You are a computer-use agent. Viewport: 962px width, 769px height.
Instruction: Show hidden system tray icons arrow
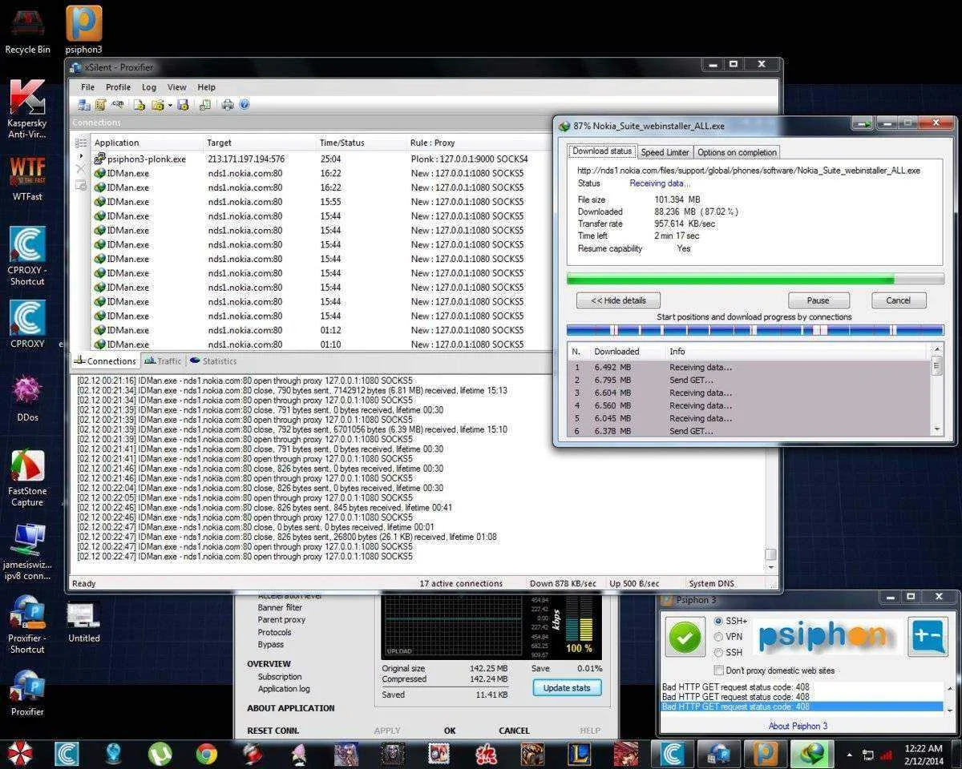pyautogui.click(x=850, y=754)
